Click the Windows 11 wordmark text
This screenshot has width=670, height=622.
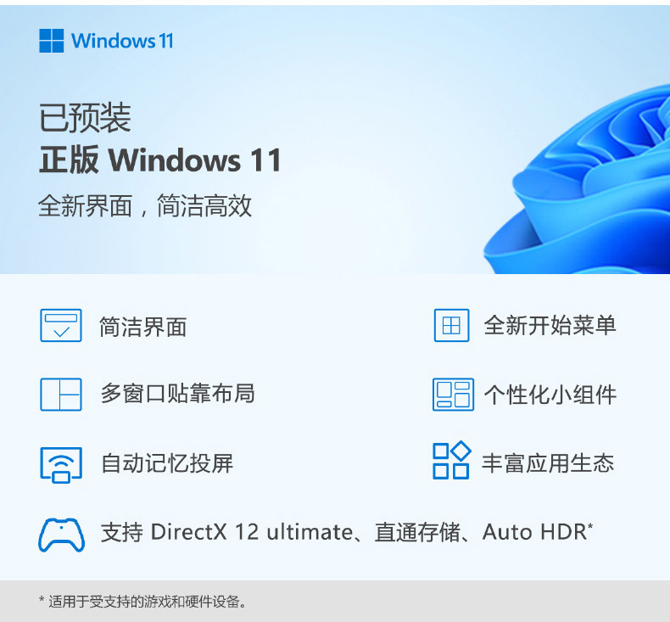coord(122,41)
